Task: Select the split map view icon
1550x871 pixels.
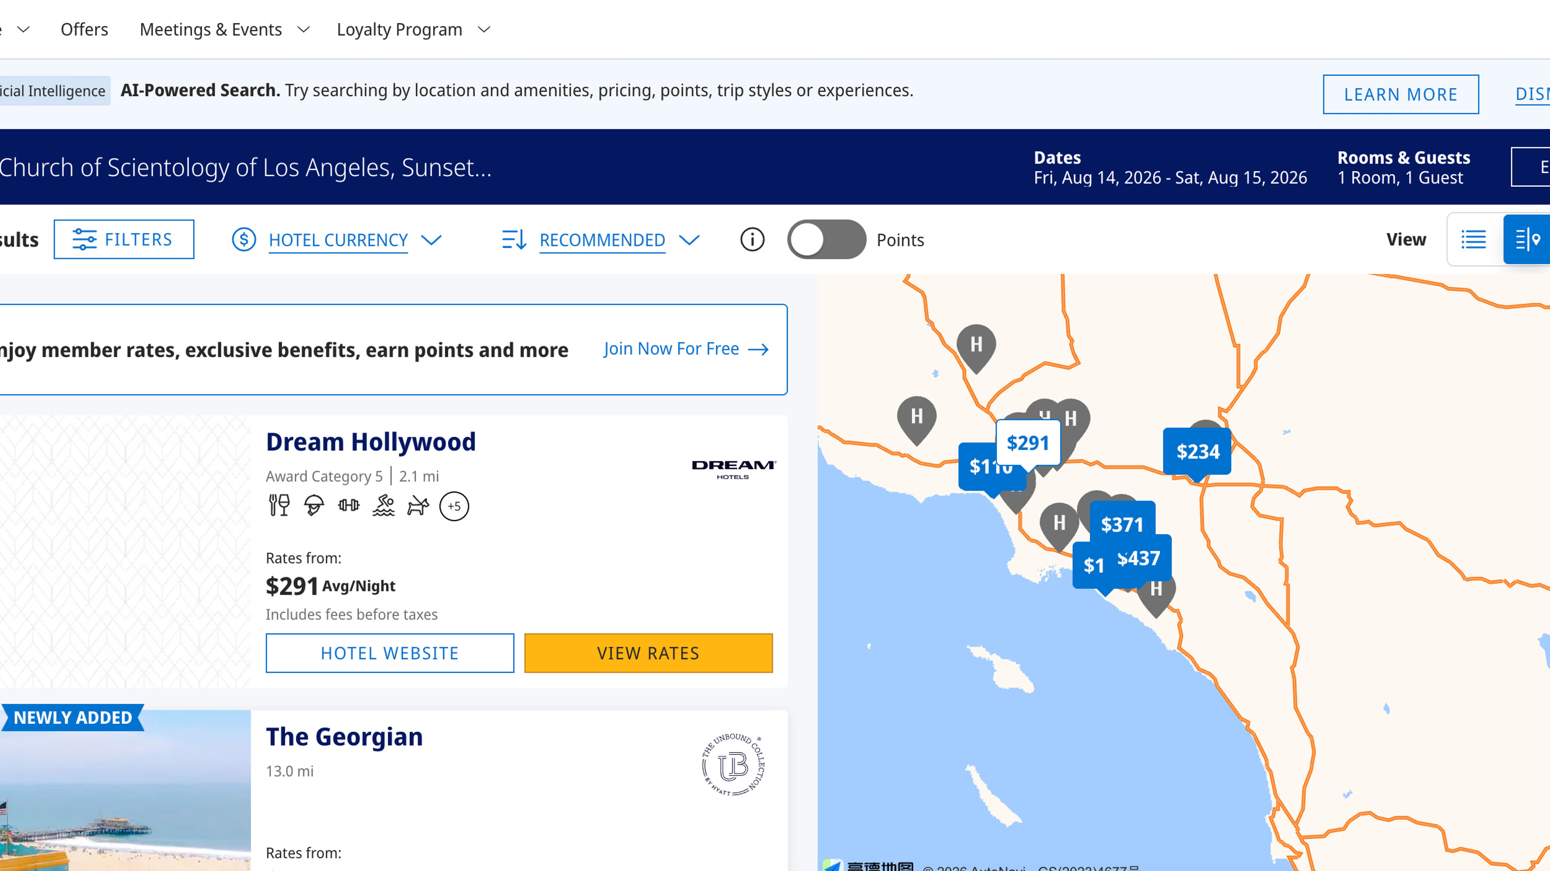Action: pos(1527,239)
